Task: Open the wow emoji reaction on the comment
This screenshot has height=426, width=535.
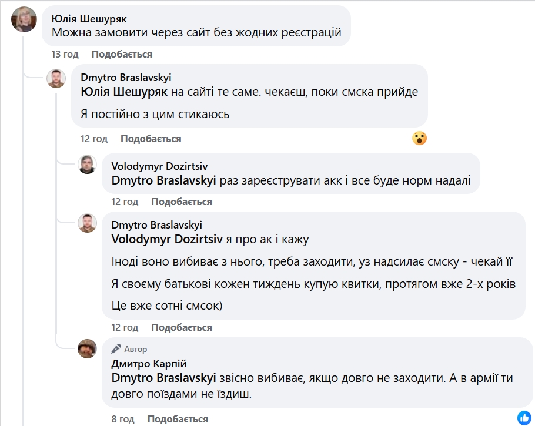Action: [419, 139]
